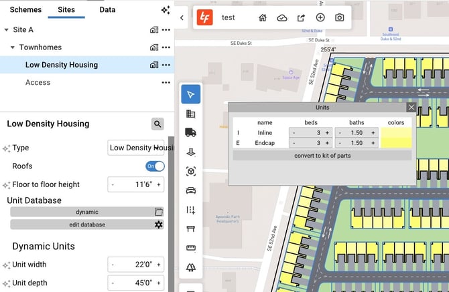Select the building tool in toolbar

tap(190, 114)
